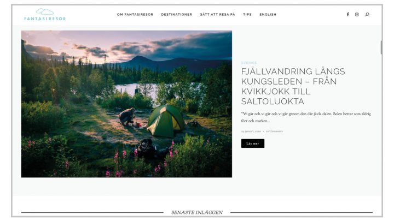
Task: Click the comments count link
Action: pos(274,131)
